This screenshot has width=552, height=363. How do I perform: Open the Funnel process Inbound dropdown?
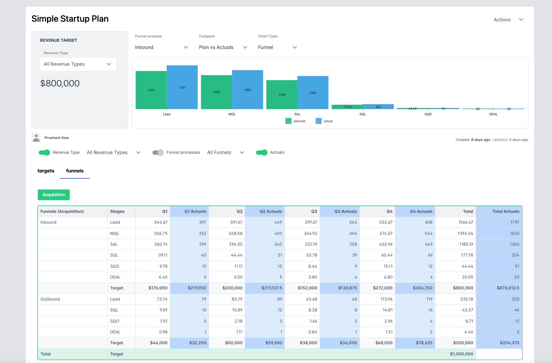[x=161, y=47]
